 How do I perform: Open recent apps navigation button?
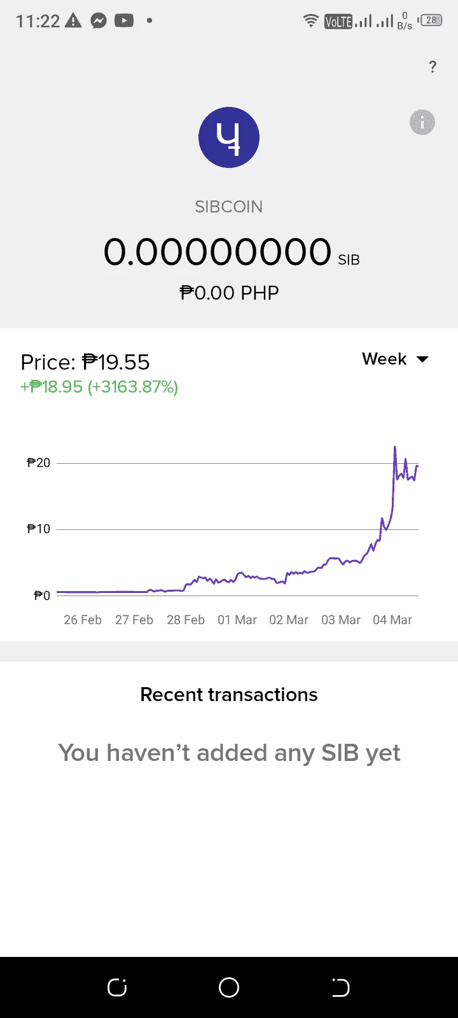click(x=117, y=987)
